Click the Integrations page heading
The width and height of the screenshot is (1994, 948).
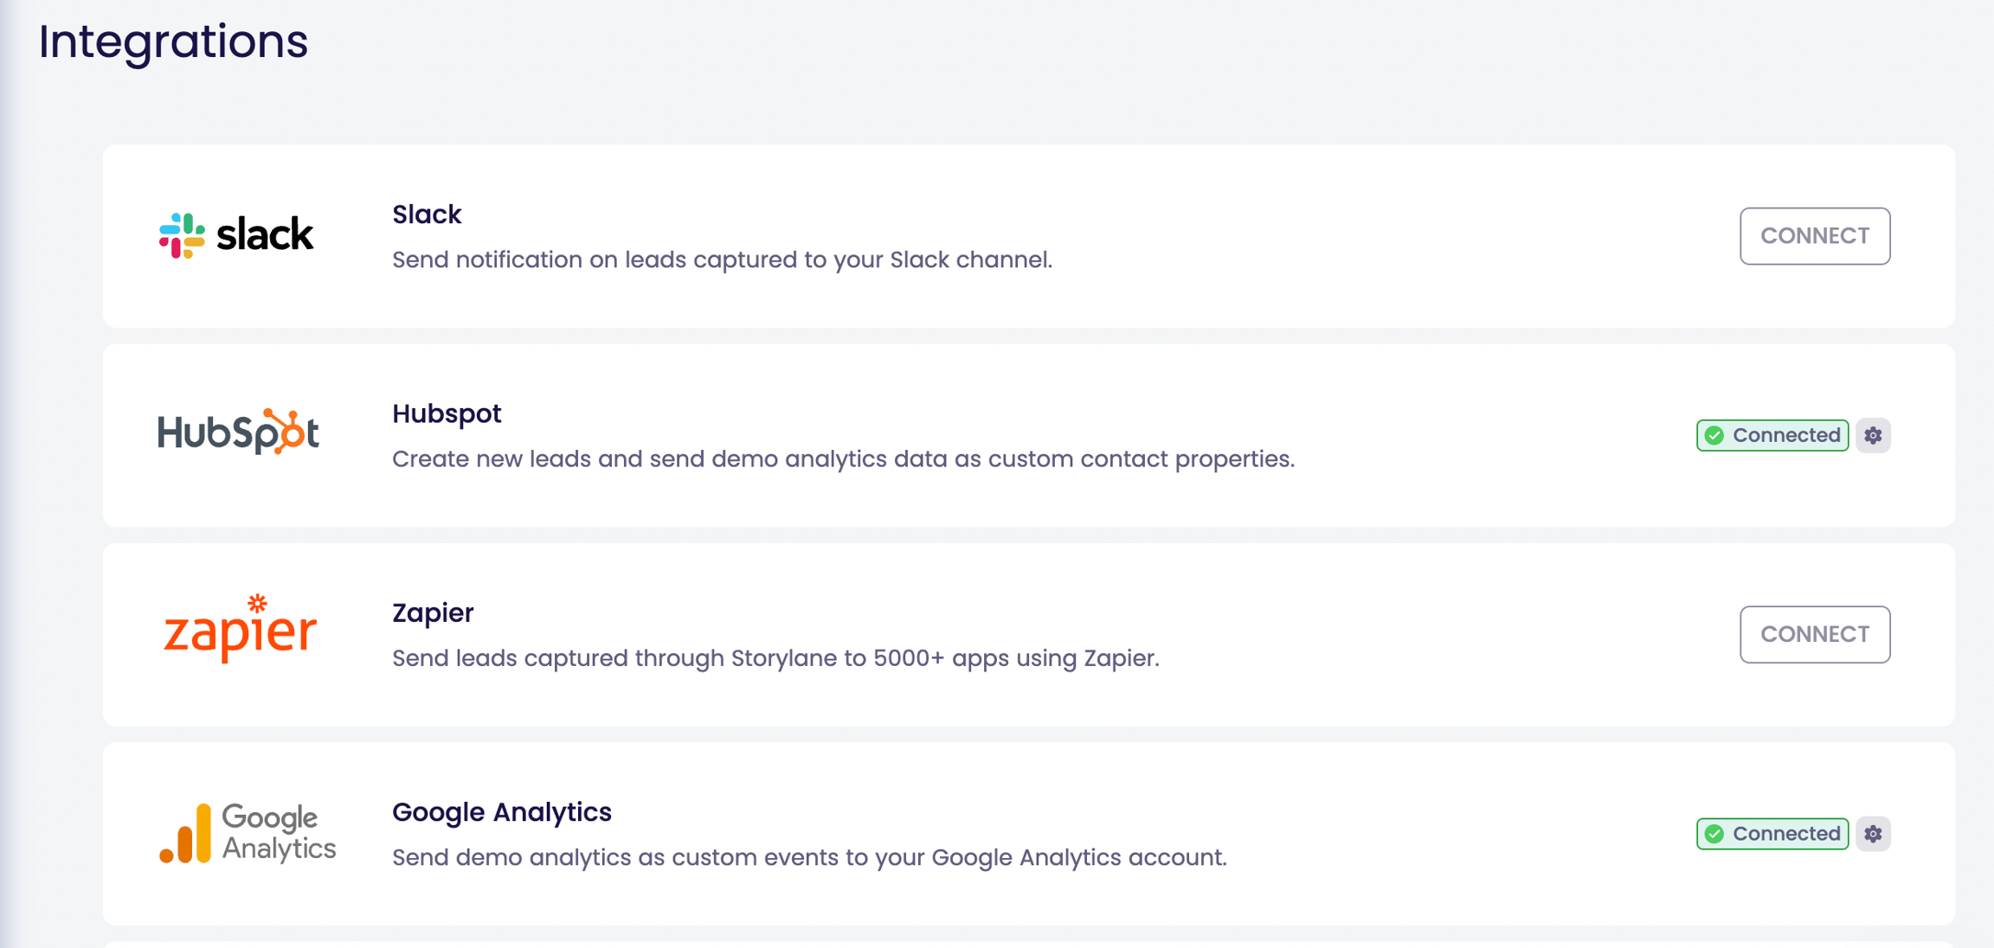pos(173,42)
